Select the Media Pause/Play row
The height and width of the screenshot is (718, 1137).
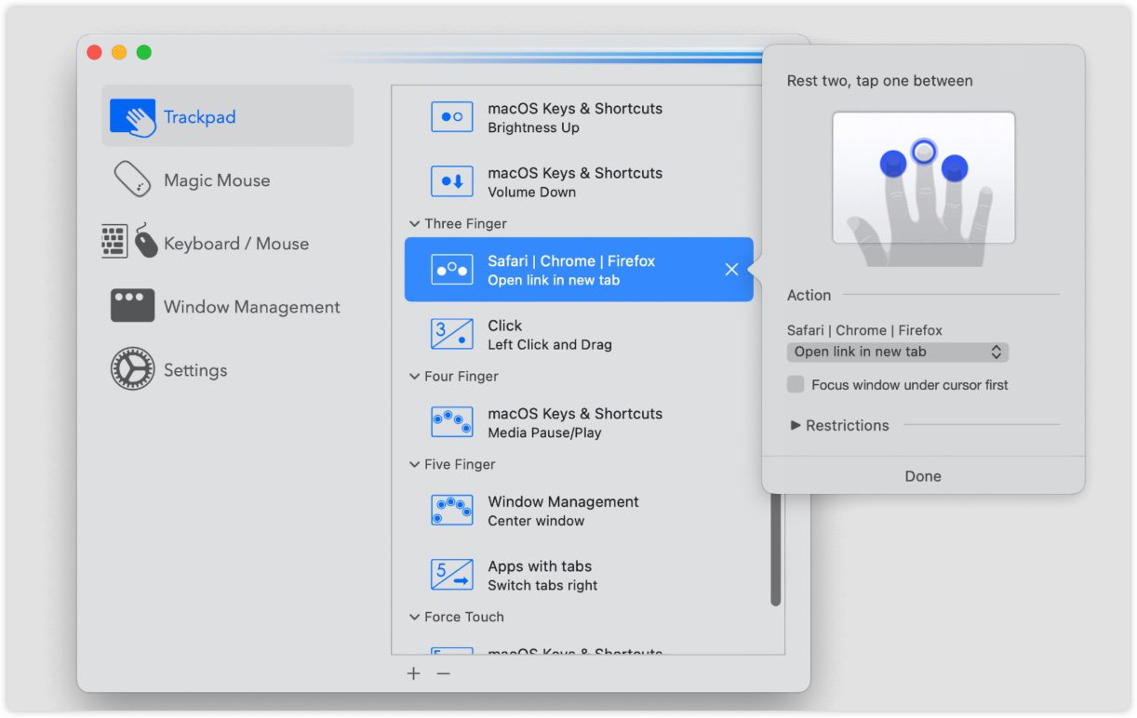(x=579, y=422)
